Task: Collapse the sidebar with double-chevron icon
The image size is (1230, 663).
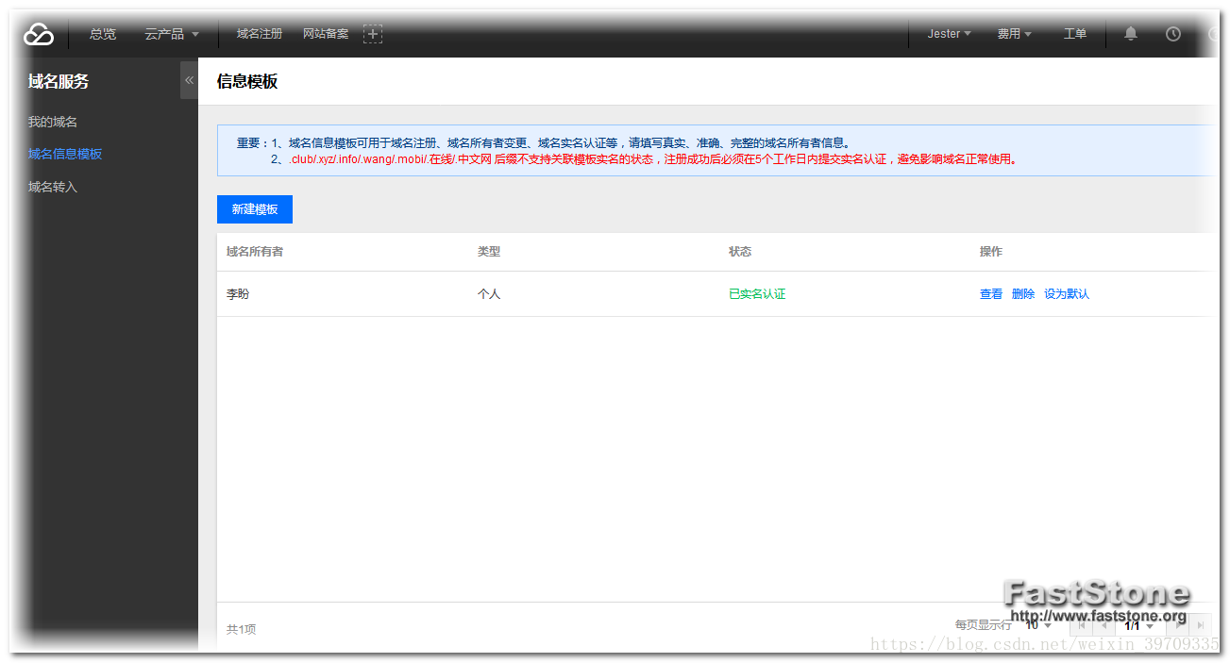Action: coord(189,80)
